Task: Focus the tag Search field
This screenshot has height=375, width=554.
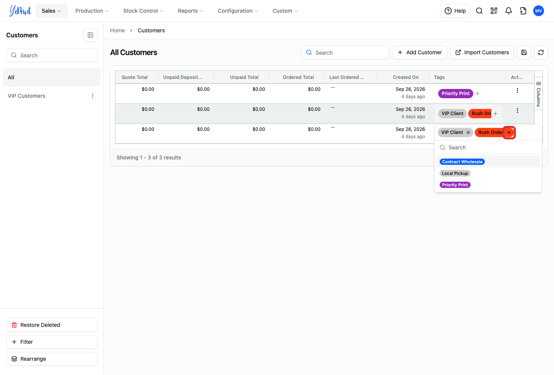Action: click(488, 147)
